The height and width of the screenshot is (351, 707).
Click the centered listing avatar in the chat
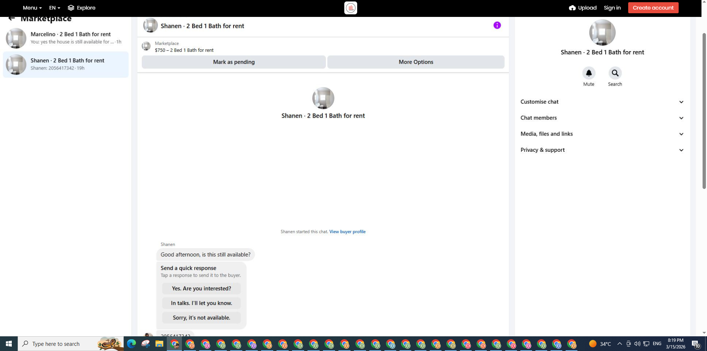(x=323, y=98)
